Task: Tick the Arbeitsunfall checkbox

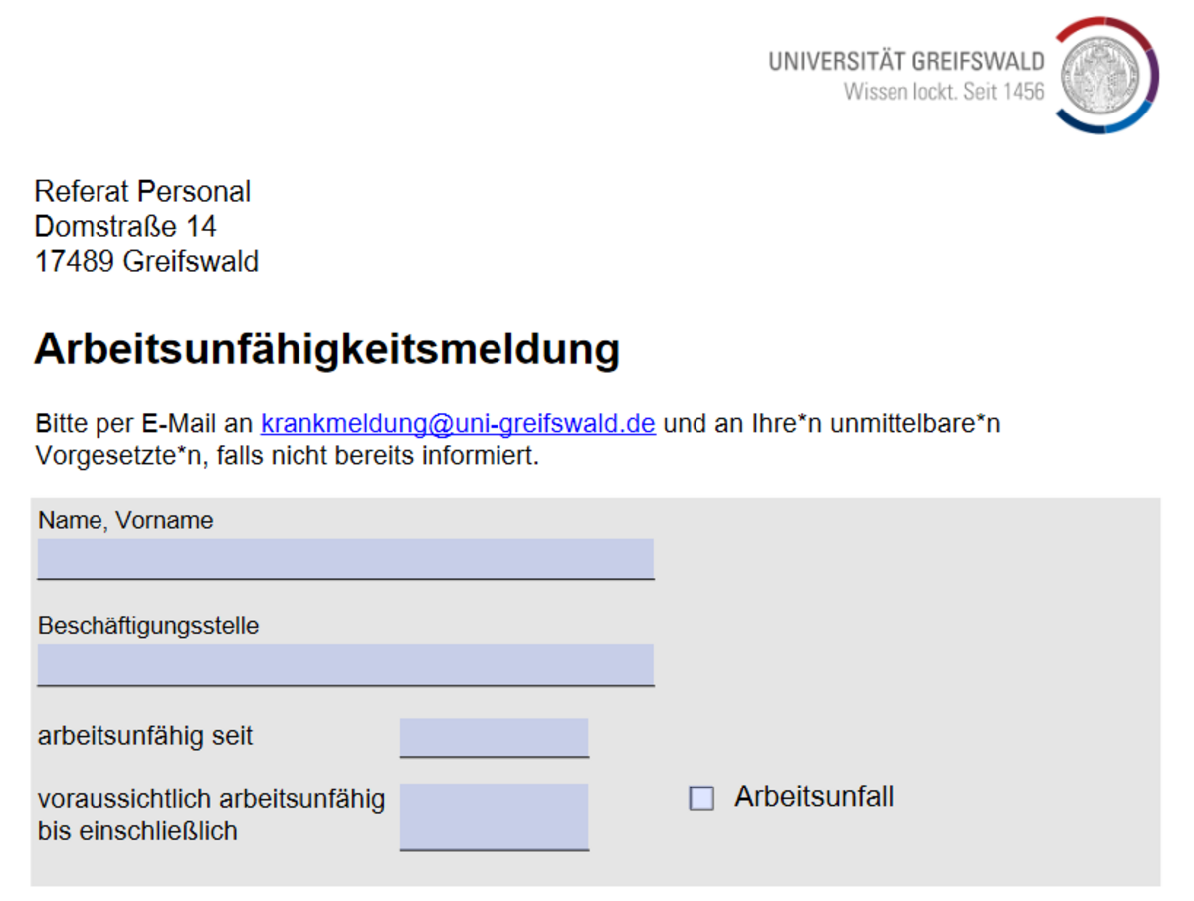Action: (x=701, y=798)
